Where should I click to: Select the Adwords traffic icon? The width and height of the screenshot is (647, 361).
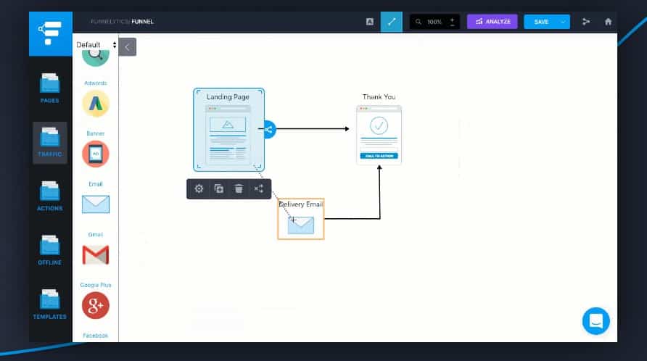tap(95, 104)
